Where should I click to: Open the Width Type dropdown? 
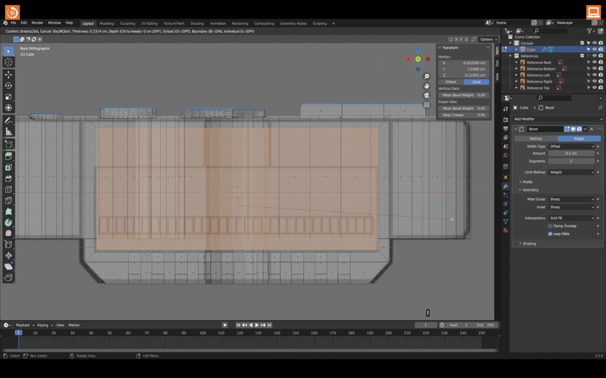pos(571,146)
